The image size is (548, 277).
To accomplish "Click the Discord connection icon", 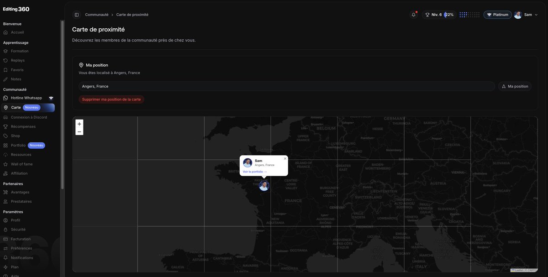I will coord(5,117).
